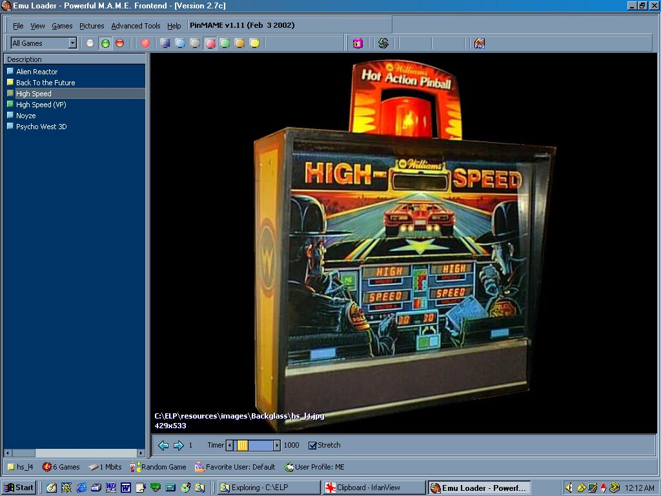Select the gray monitor toolbar icon
Image resolution: width=661 pixels, height=496 pixels.
[195, 43]
